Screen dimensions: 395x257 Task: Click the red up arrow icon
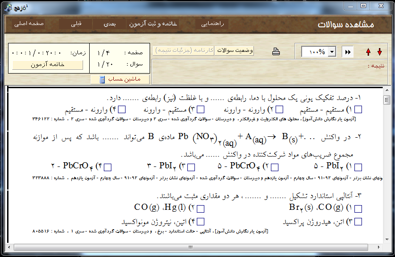click(368, 52)
